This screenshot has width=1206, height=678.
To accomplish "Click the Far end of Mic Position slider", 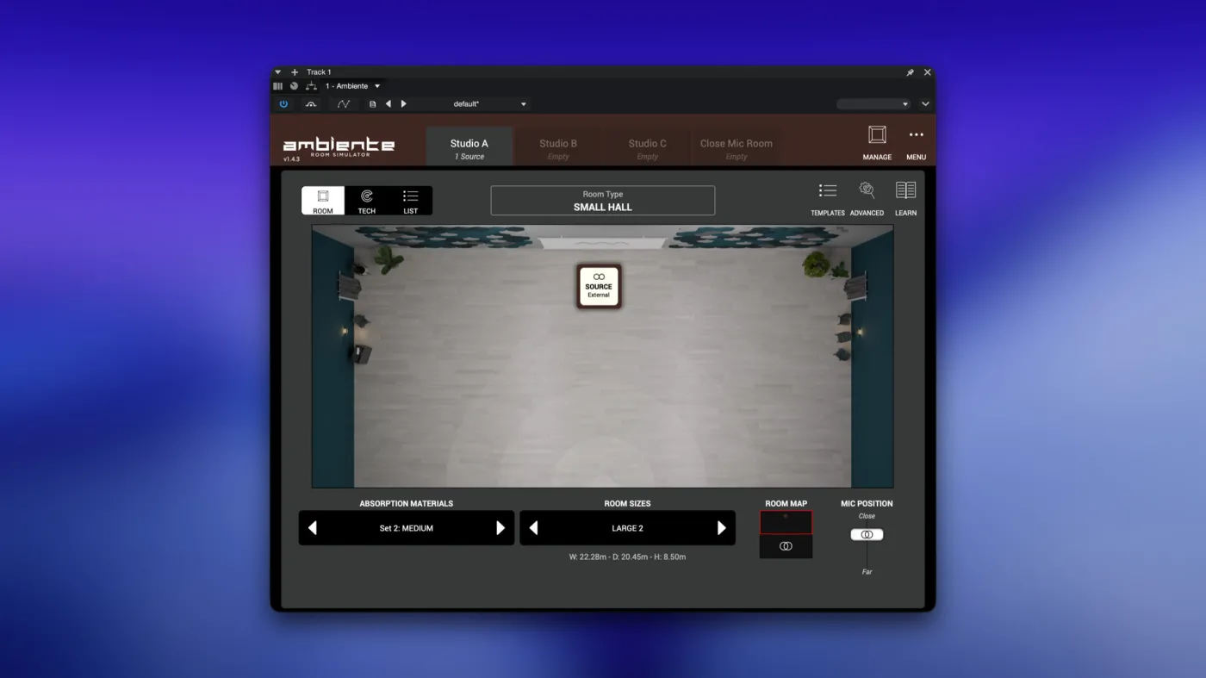I will pyautogui.click(x=867, y=572).
